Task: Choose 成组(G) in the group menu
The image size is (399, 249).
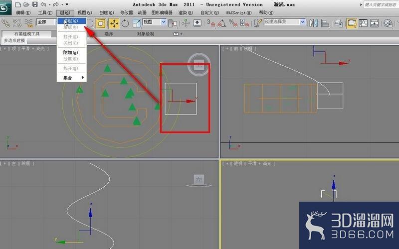Action: 71,21
